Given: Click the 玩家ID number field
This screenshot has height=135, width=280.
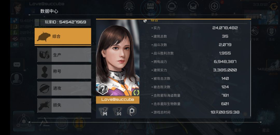Looking at the screenshot, I should tap(65, 22).
